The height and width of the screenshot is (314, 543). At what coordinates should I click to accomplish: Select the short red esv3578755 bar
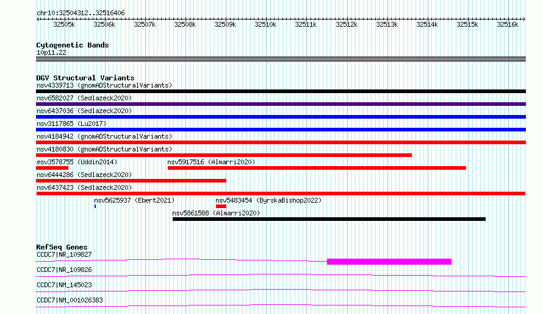click(52, 168)
